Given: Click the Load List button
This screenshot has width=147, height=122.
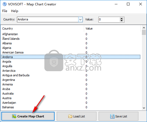Looking at the screenshot, I should point(77,116).
